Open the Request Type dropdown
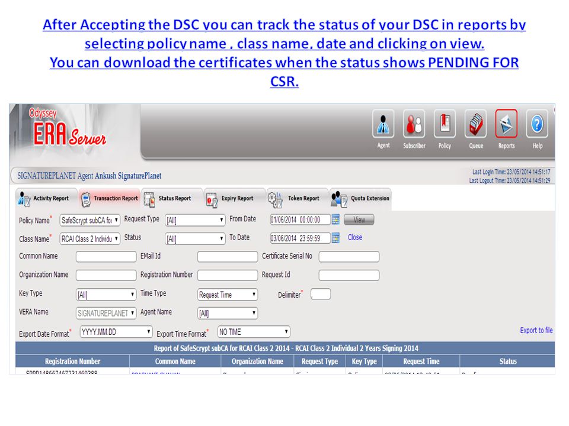The image size is (569, 426). (x=195, y=220)
